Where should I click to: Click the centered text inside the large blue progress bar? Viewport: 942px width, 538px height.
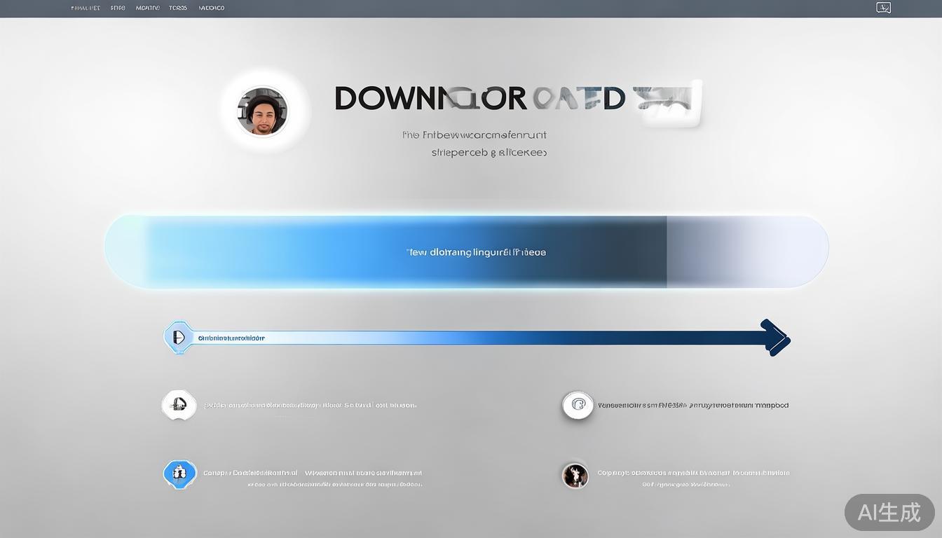pyautogui.click(x=476, y=252)
